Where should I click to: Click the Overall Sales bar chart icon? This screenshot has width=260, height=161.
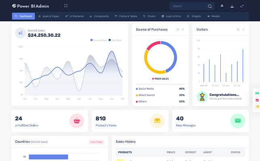coord(21,33)
